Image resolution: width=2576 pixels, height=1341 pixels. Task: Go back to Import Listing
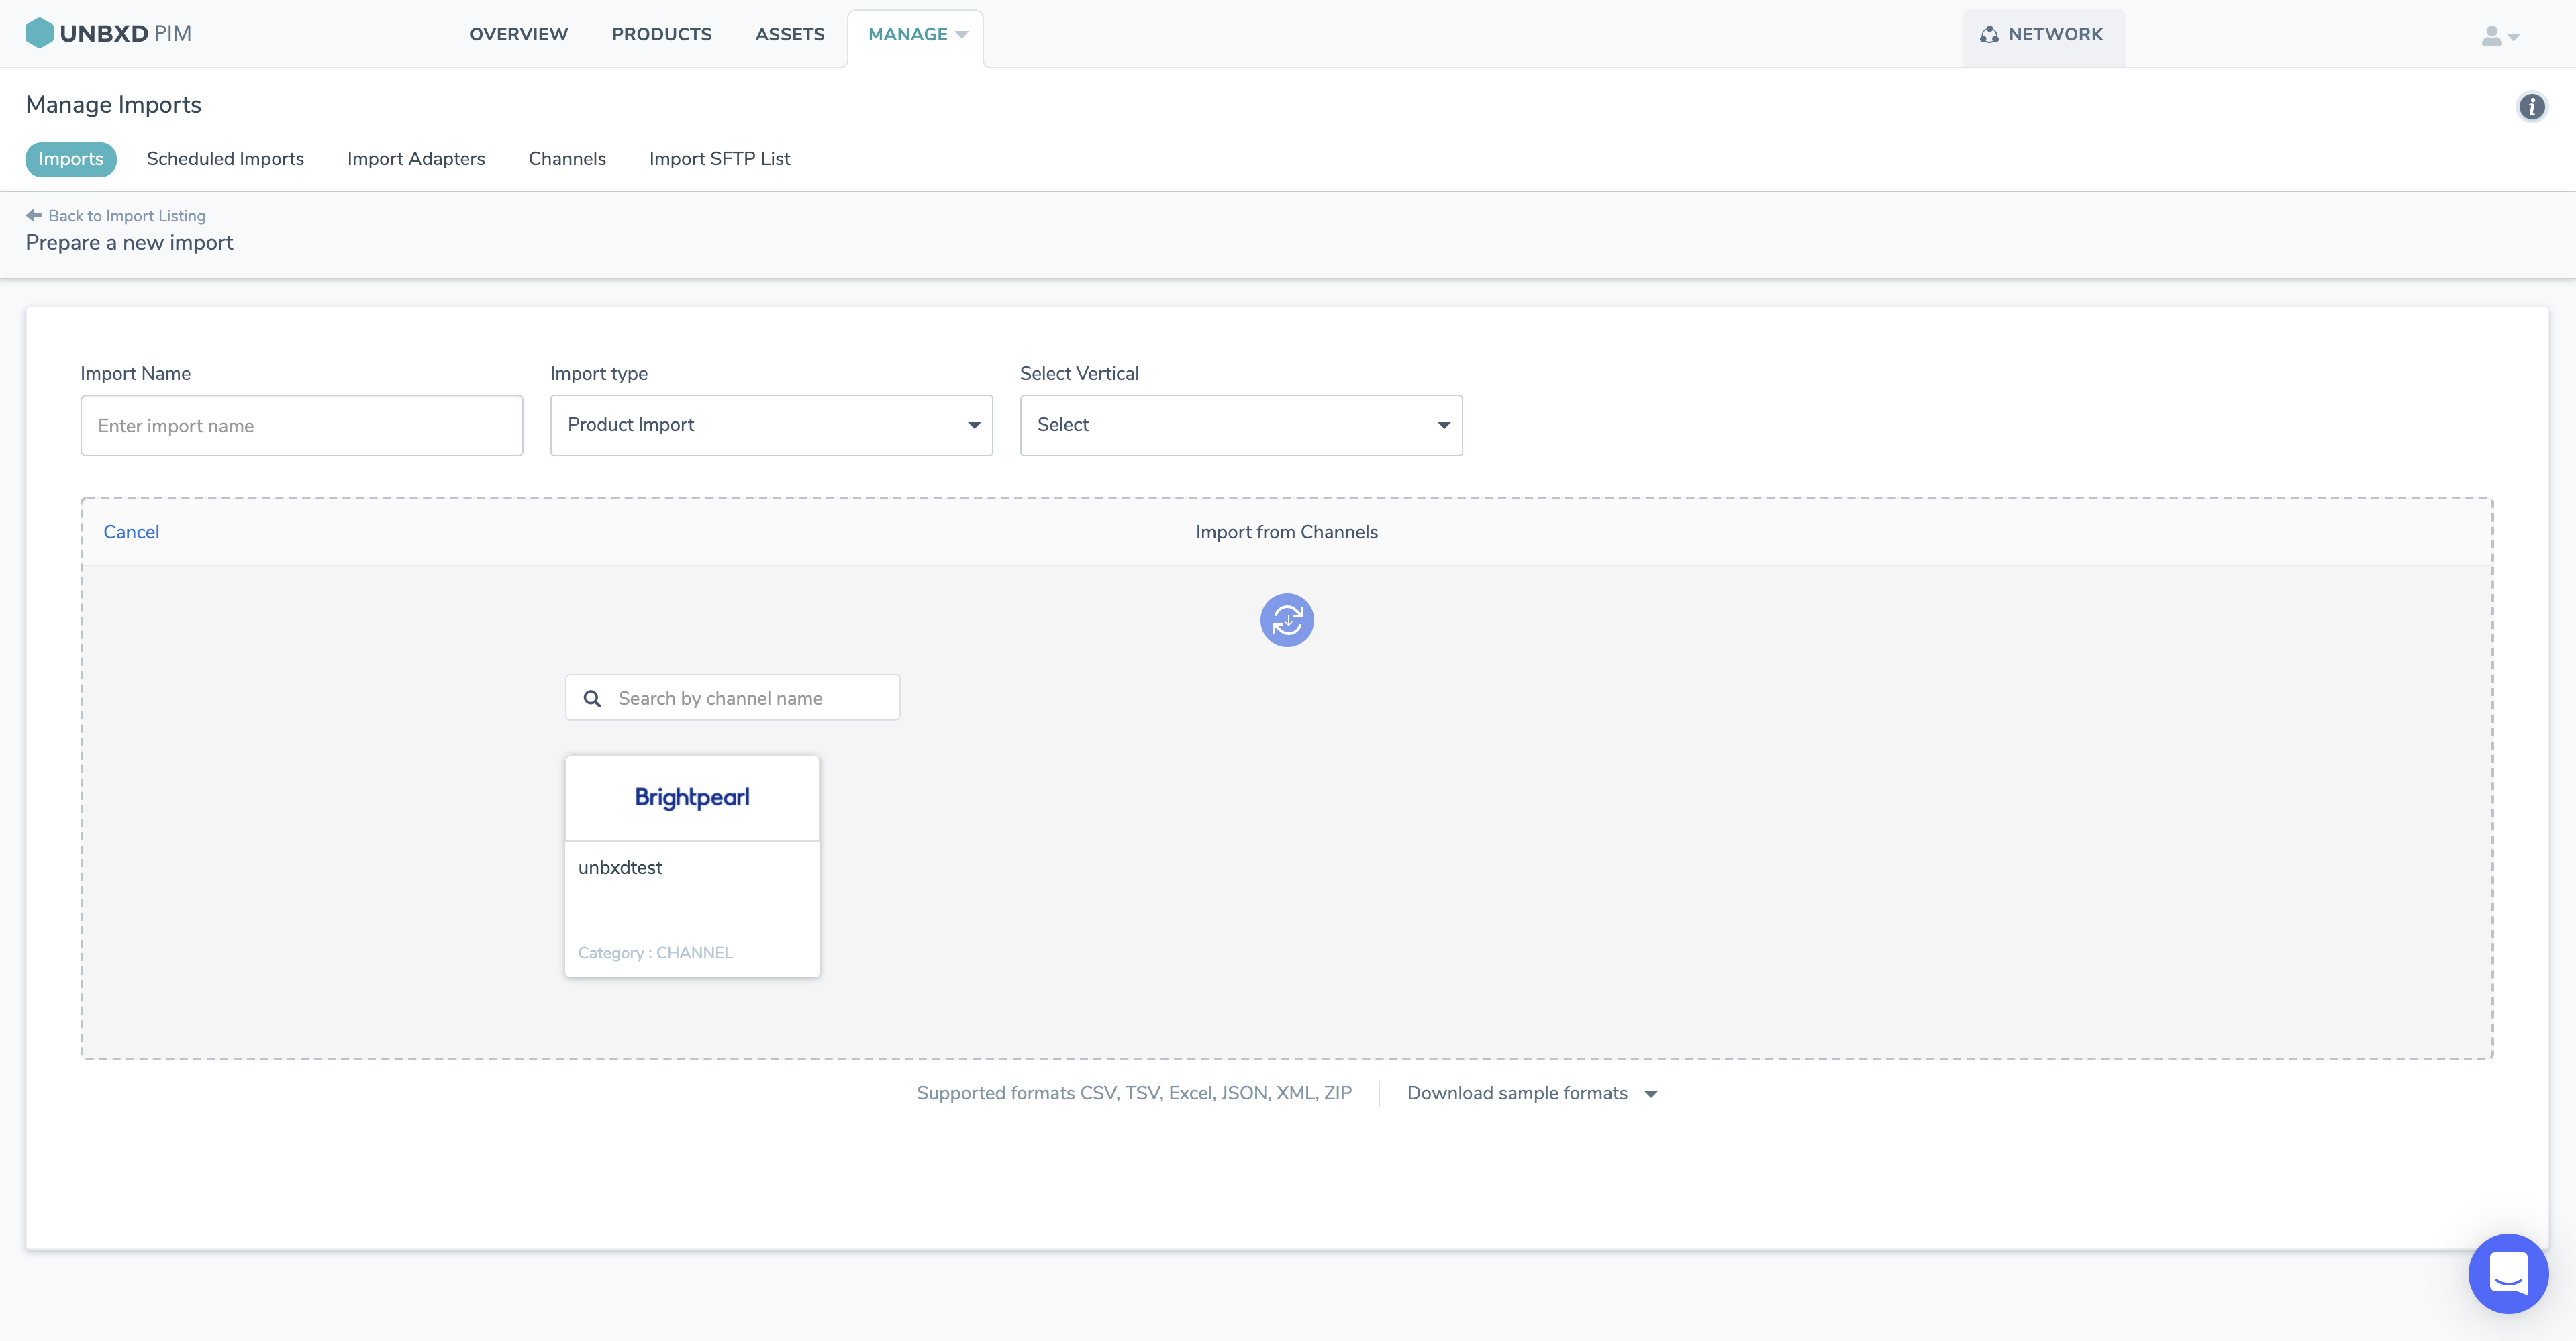click(116, 215)
